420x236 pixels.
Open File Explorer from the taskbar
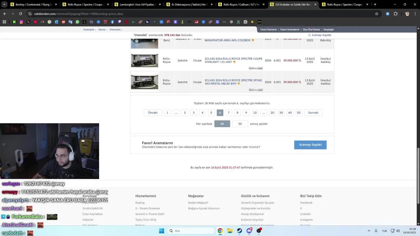230,231
